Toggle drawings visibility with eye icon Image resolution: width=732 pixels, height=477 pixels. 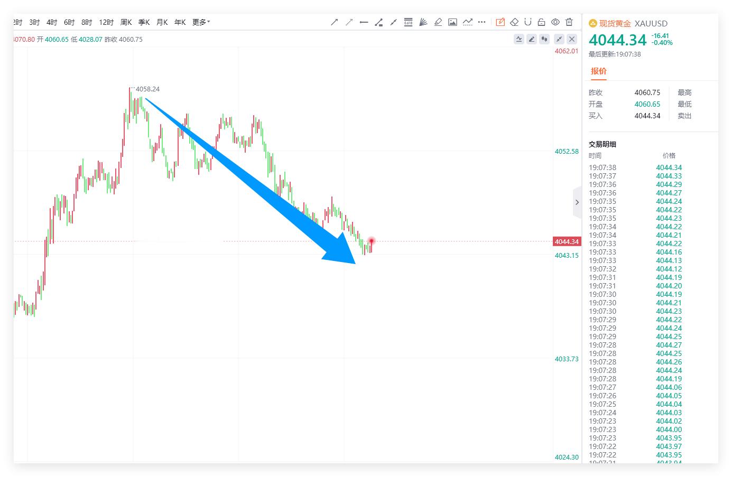point(555,22)
